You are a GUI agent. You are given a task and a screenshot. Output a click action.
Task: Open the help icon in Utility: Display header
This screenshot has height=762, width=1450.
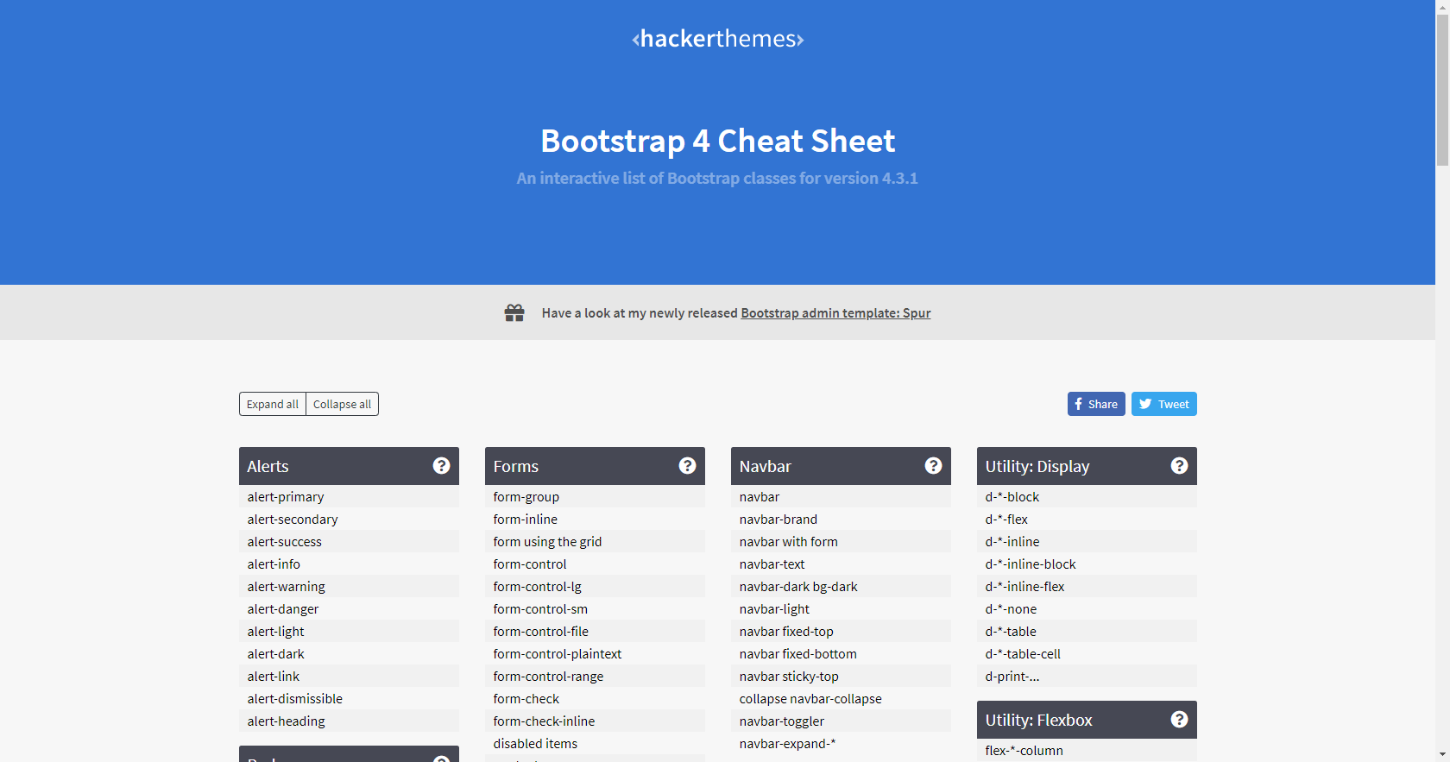coord(1179,466)
